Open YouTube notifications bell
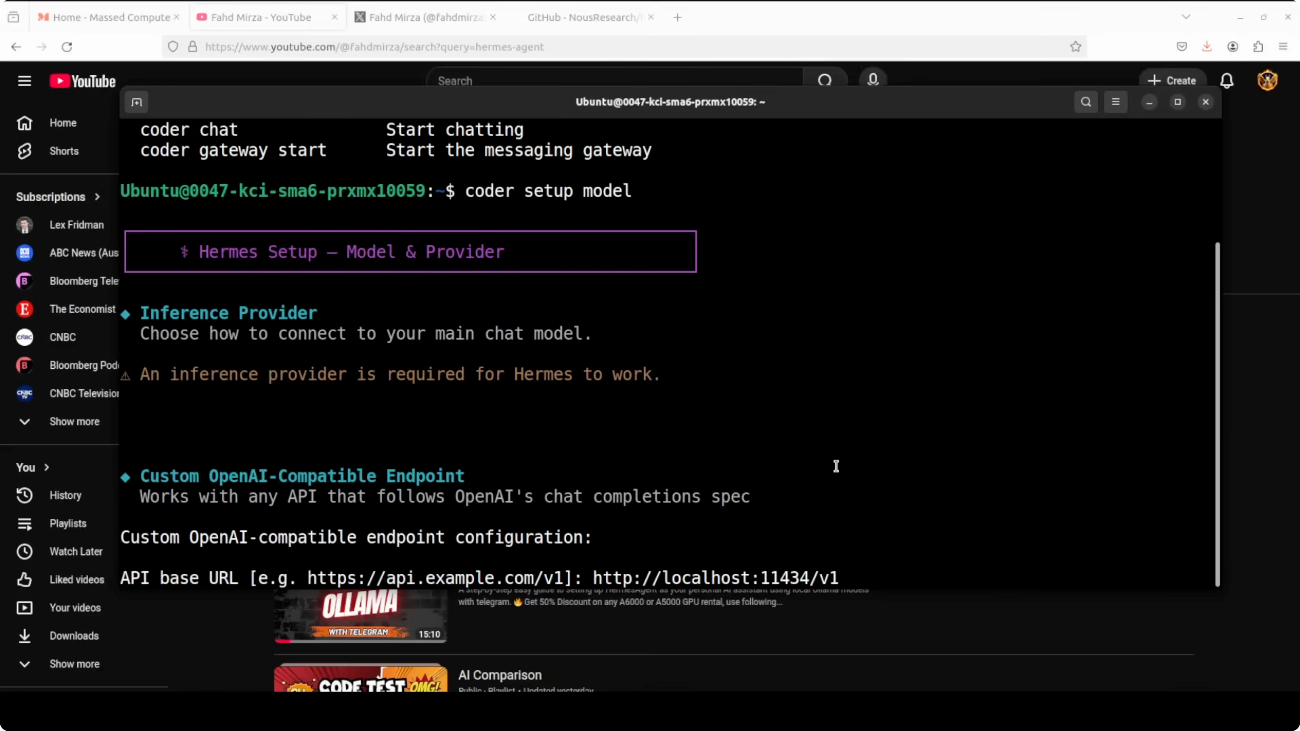Screen dimensions: 1300x731 1227,81
